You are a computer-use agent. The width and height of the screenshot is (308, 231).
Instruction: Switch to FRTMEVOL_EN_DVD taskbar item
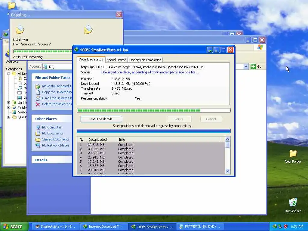(200, 226)
